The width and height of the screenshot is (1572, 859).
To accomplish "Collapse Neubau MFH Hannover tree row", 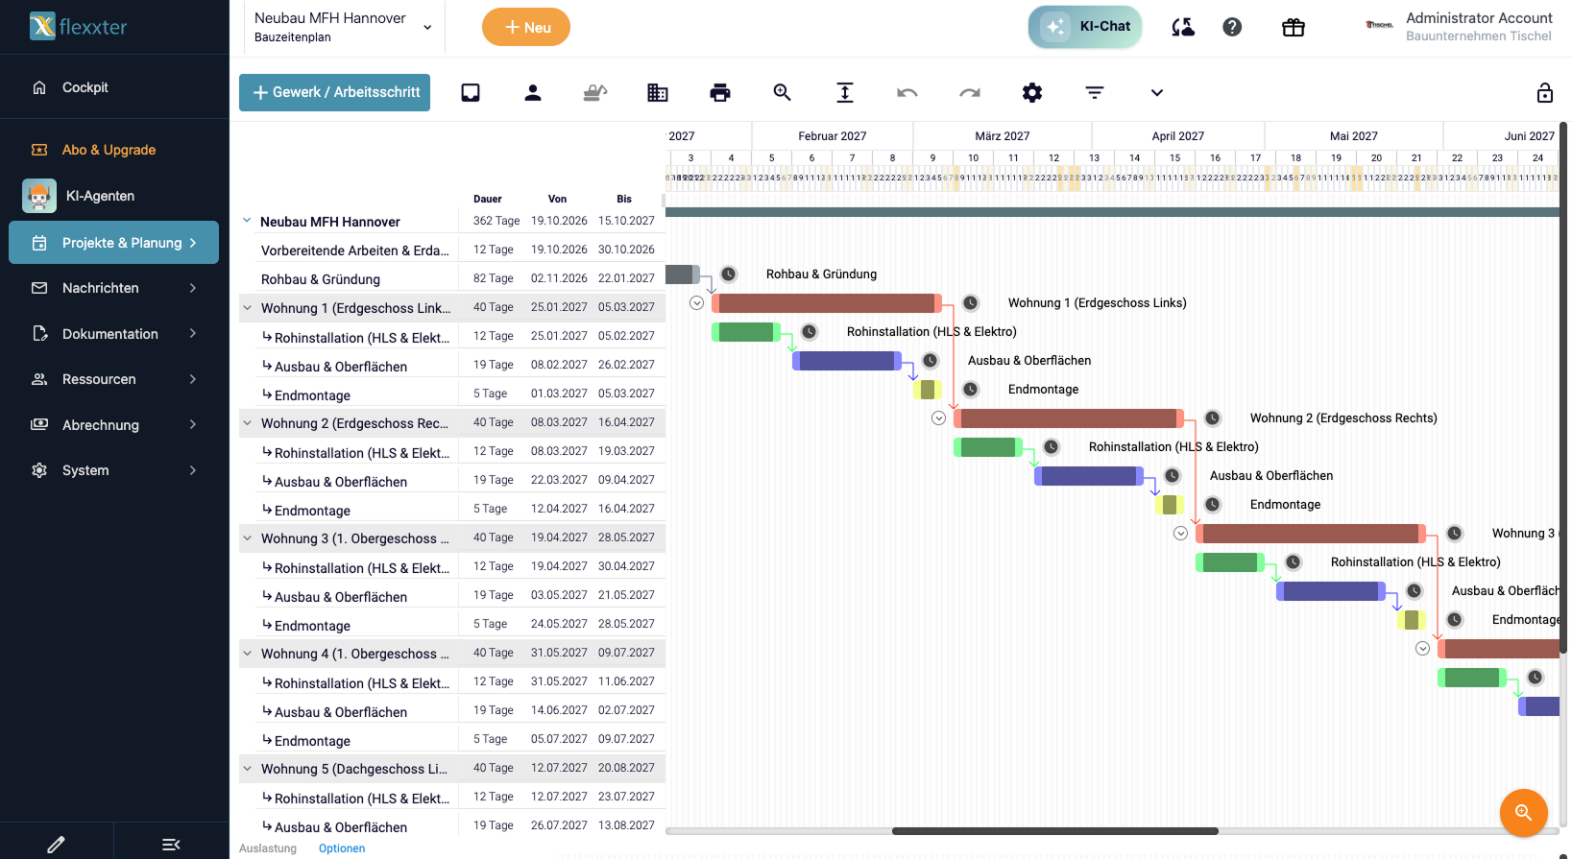I will coord(247,221).
